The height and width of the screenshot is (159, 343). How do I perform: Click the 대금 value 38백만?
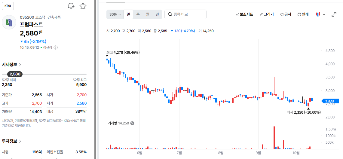click(80, 112)
